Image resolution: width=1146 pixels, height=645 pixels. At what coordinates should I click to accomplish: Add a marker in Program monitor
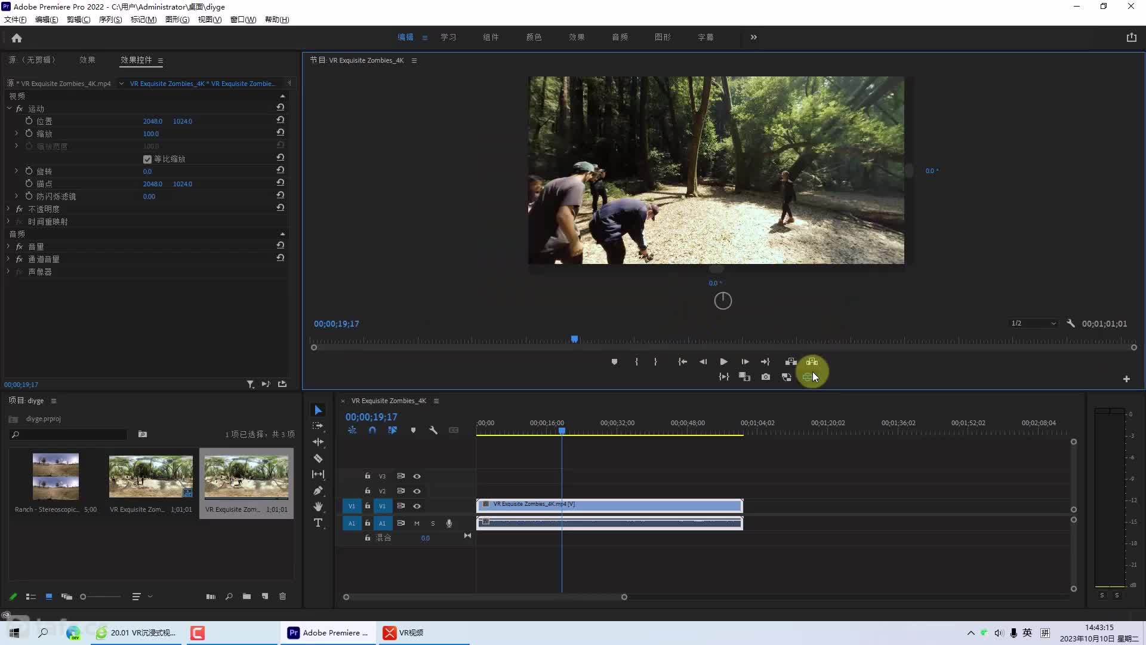(614, 361)
